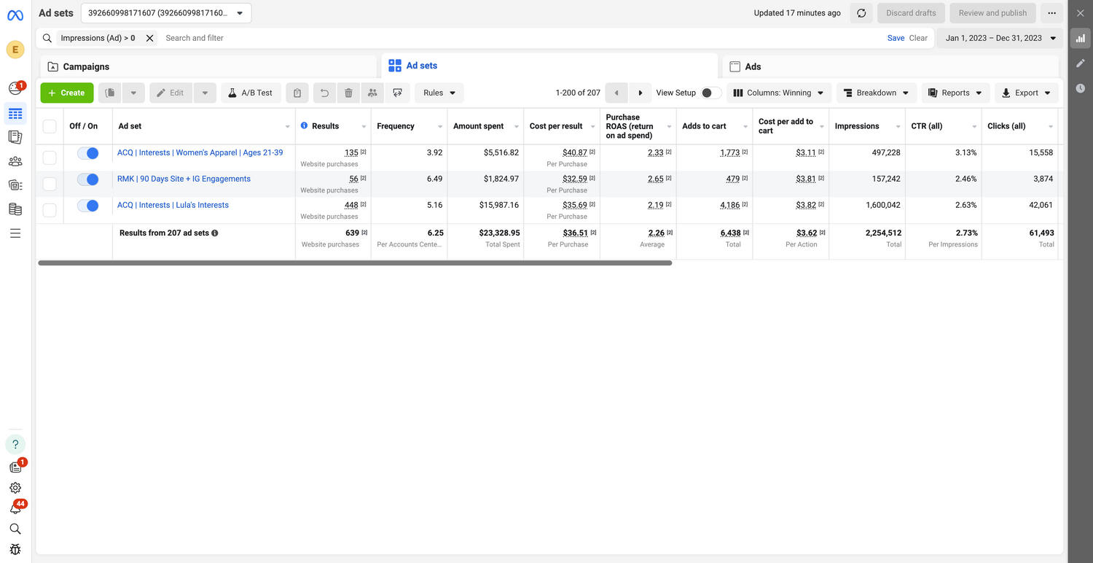Open ACQ Women's Apparel Ages 21-39 link
The image size is (1093, 563).
[200, 152]
